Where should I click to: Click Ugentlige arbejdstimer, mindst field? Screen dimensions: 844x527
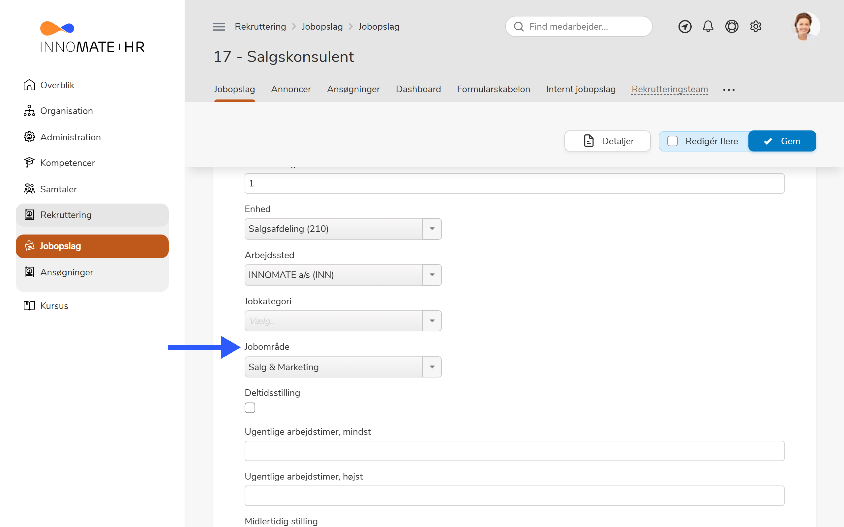coord(514,451)
